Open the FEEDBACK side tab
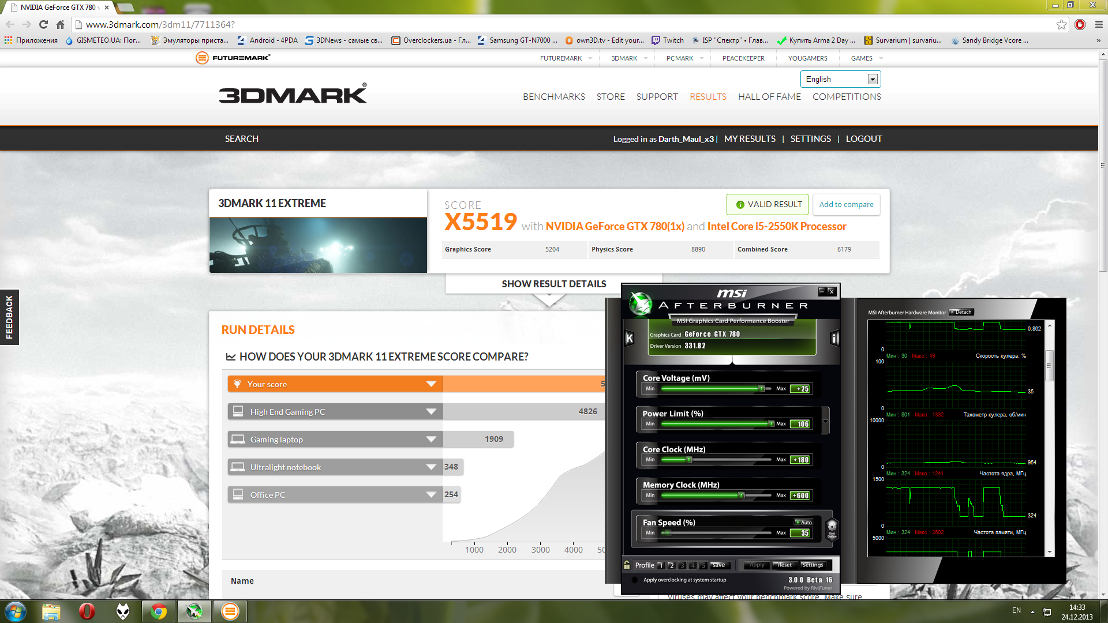Viewport: 1108px width, 623px height. coord(9,317)
